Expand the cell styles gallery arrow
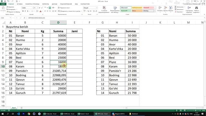The image size is (206, 116). [155, 12]
